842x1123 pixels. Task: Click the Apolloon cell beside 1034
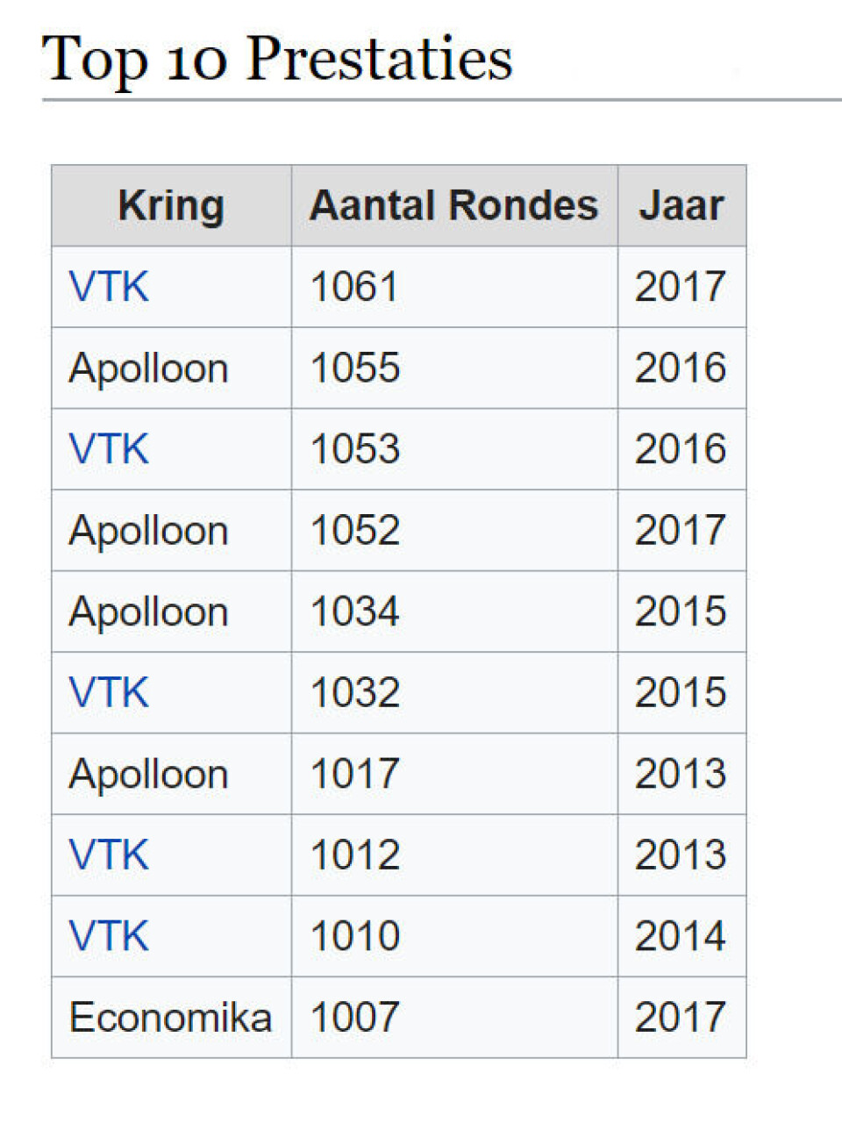tap(148, 612)
